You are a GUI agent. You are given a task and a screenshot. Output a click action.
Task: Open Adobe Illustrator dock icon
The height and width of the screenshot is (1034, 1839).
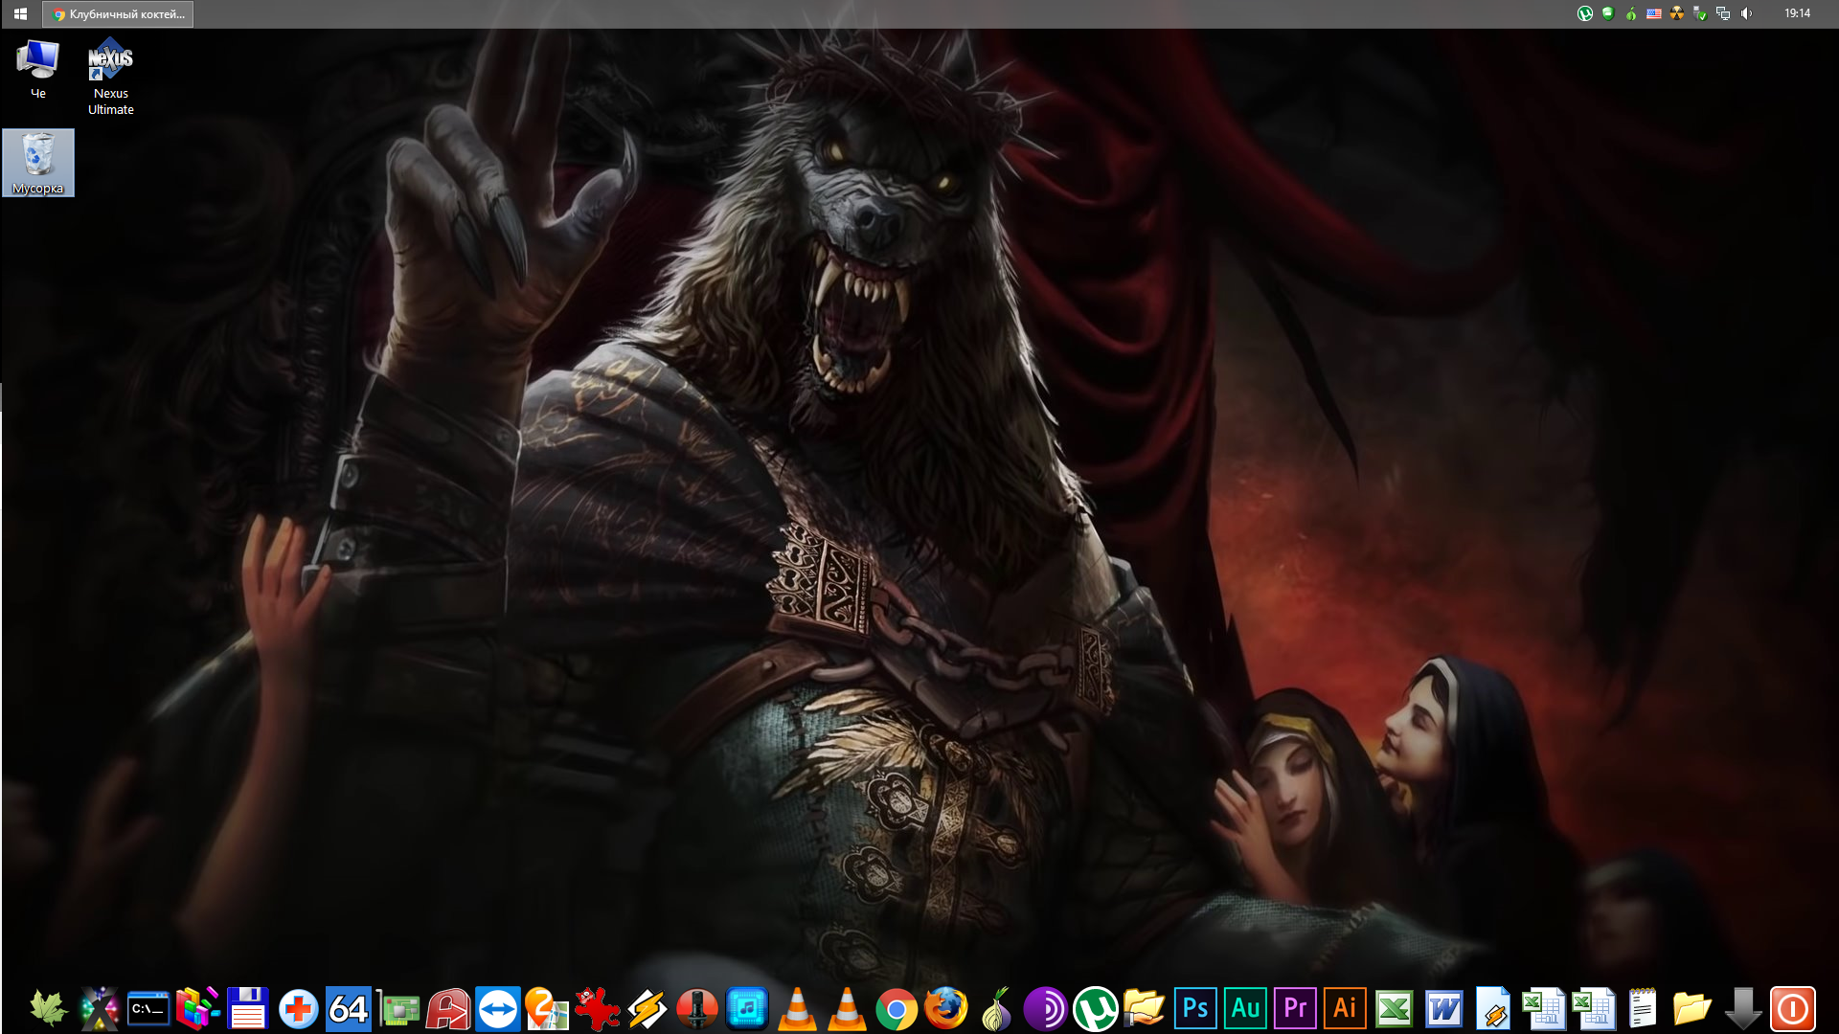coord(1344,1008)
